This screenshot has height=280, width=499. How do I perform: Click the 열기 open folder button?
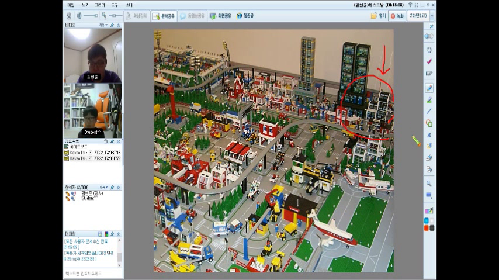(x=378, y=16)
